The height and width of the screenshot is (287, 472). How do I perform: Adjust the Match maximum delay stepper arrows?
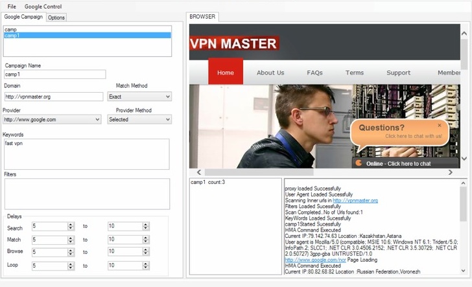146,240
